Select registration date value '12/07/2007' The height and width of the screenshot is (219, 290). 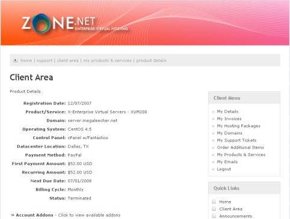coord(79,103)
